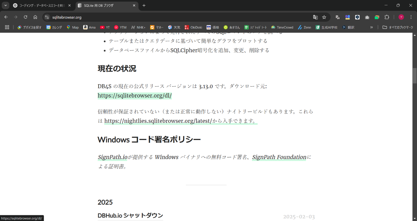
Task: Click the page vertical scrollbar thumb
Action: pyautogui.click(x=414, y=76)
